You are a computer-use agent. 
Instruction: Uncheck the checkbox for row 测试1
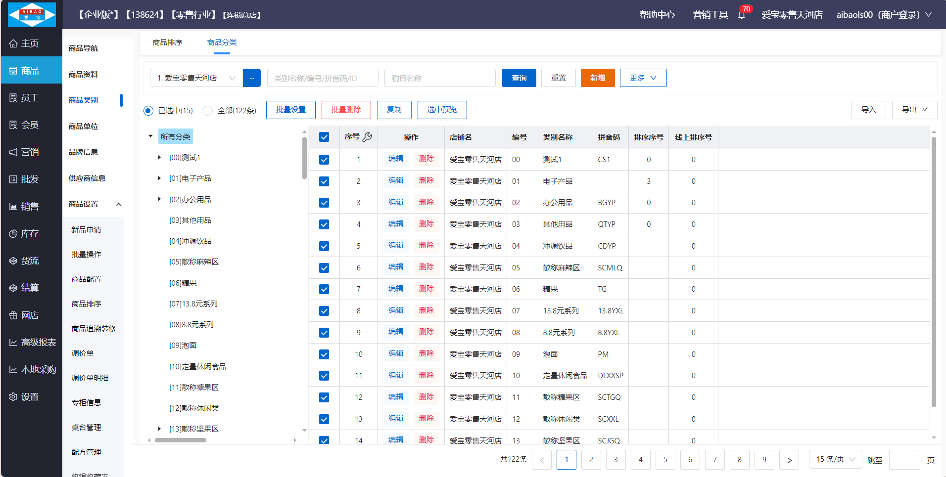pyautogui.click(x=324, y=160)
